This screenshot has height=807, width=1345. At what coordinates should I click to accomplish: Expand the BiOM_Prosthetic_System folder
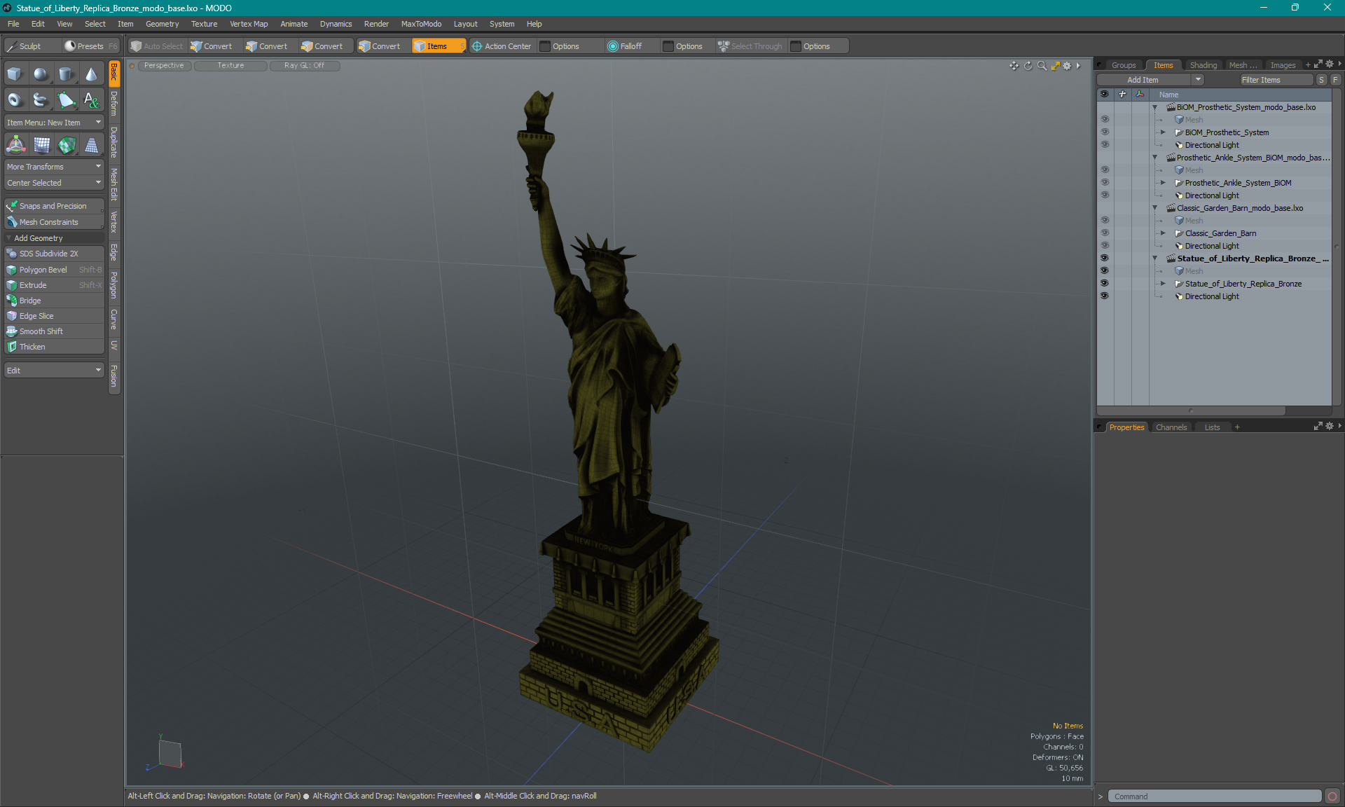1164,132
